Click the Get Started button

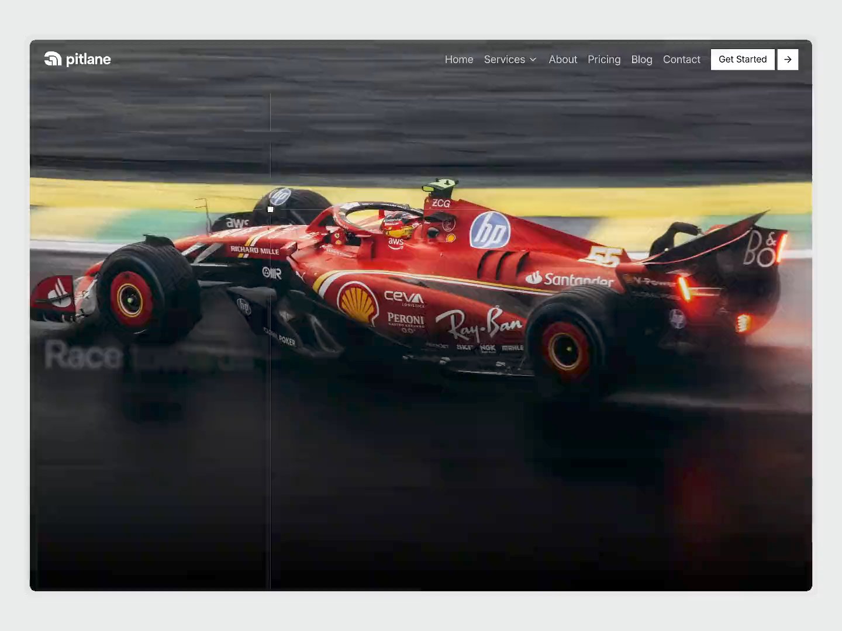pos(743,60)
